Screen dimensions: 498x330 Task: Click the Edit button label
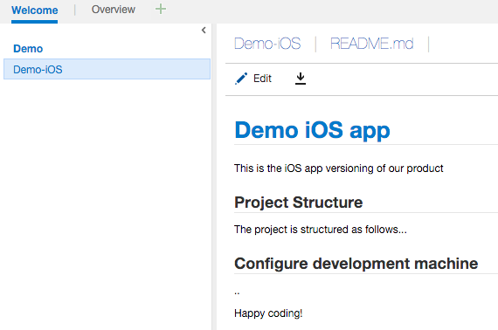pyautogui.click(x=262, y=79)
